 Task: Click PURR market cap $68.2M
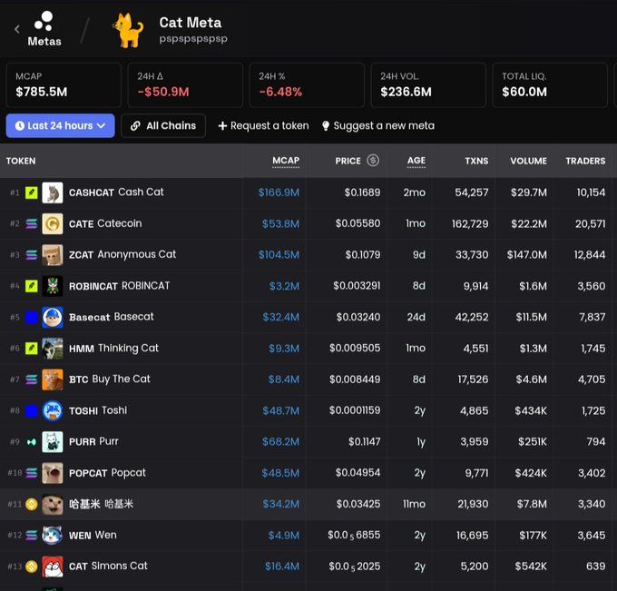click(x=280, y=442)
